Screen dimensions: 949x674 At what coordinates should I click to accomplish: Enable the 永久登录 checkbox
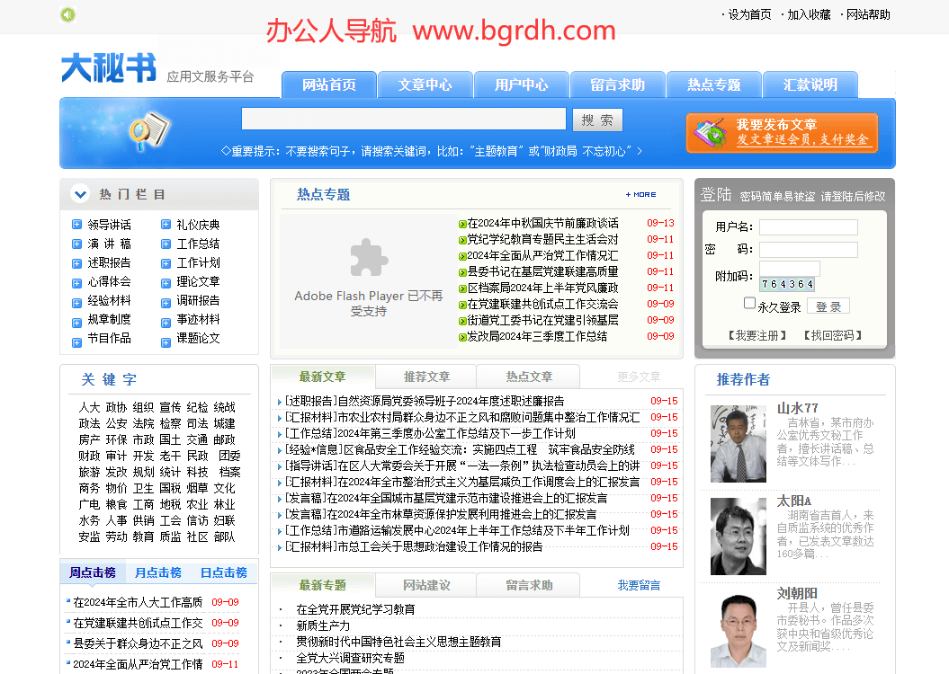(x=749, y=304)
